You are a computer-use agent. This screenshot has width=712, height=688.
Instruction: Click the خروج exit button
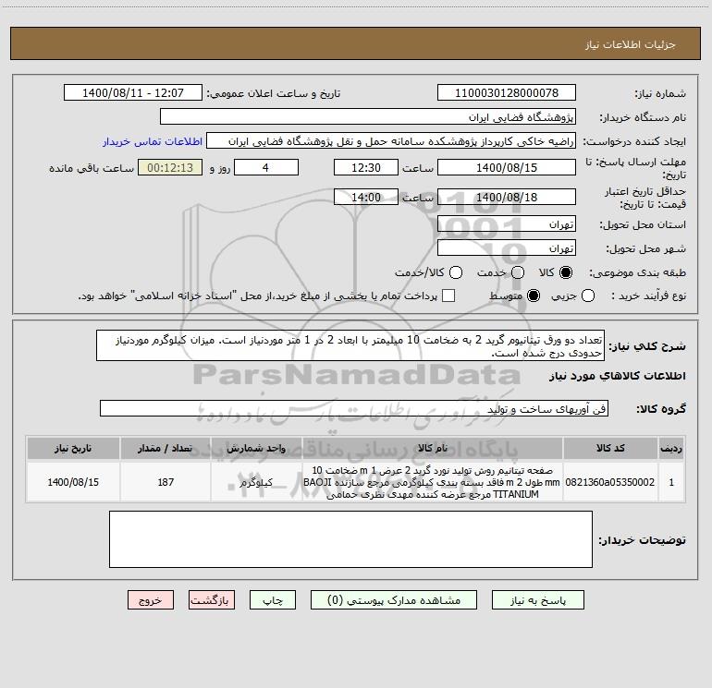click(151, 600)
